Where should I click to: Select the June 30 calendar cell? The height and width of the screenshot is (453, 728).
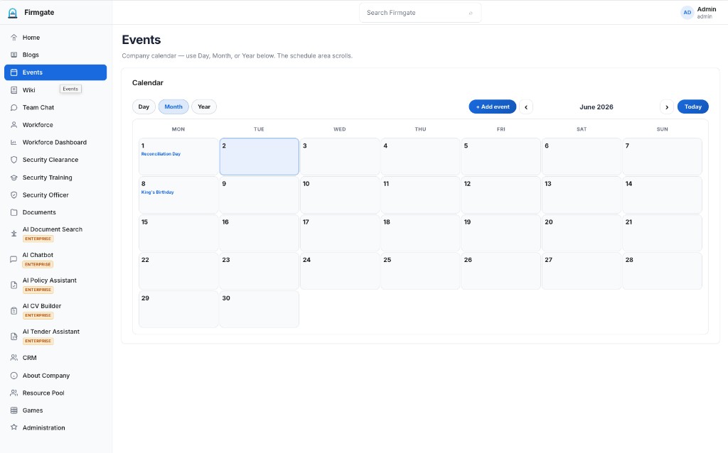[x=259, y=309]
